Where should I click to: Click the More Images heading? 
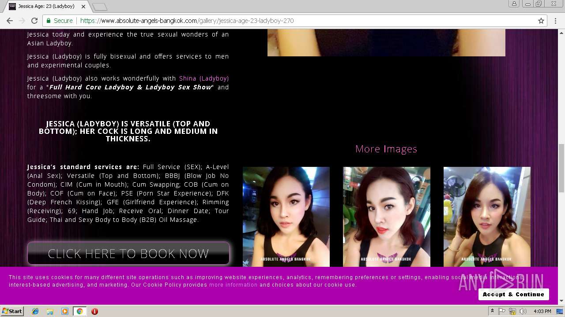click(386, 149)
